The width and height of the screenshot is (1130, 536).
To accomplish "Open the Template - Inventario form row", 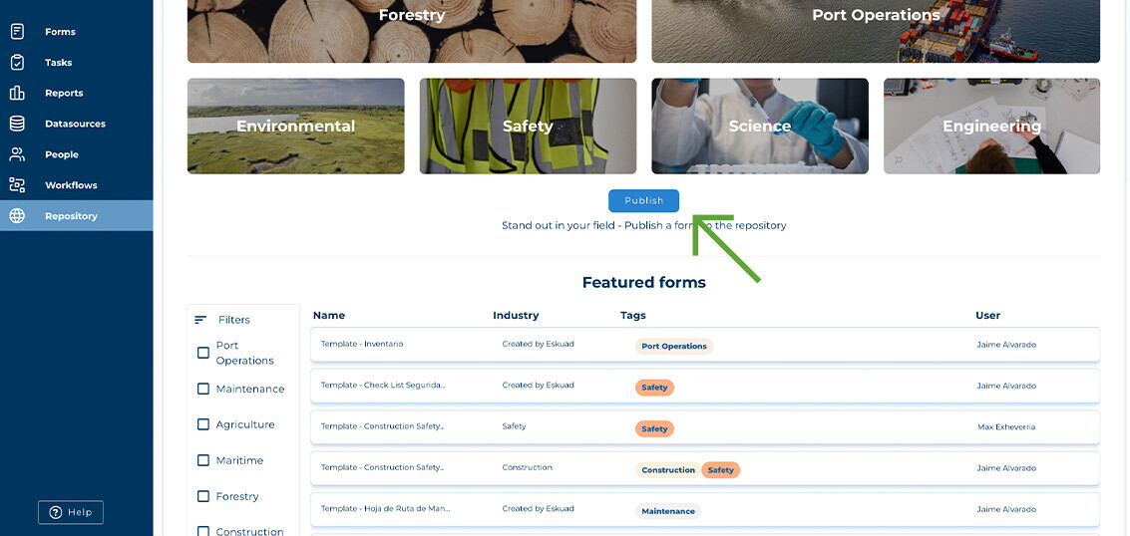I will tap(362, 344).
